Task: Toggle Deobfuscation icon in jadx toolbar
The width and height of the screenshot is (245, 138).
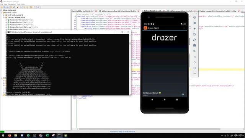Action: click(x=31, y=7)
